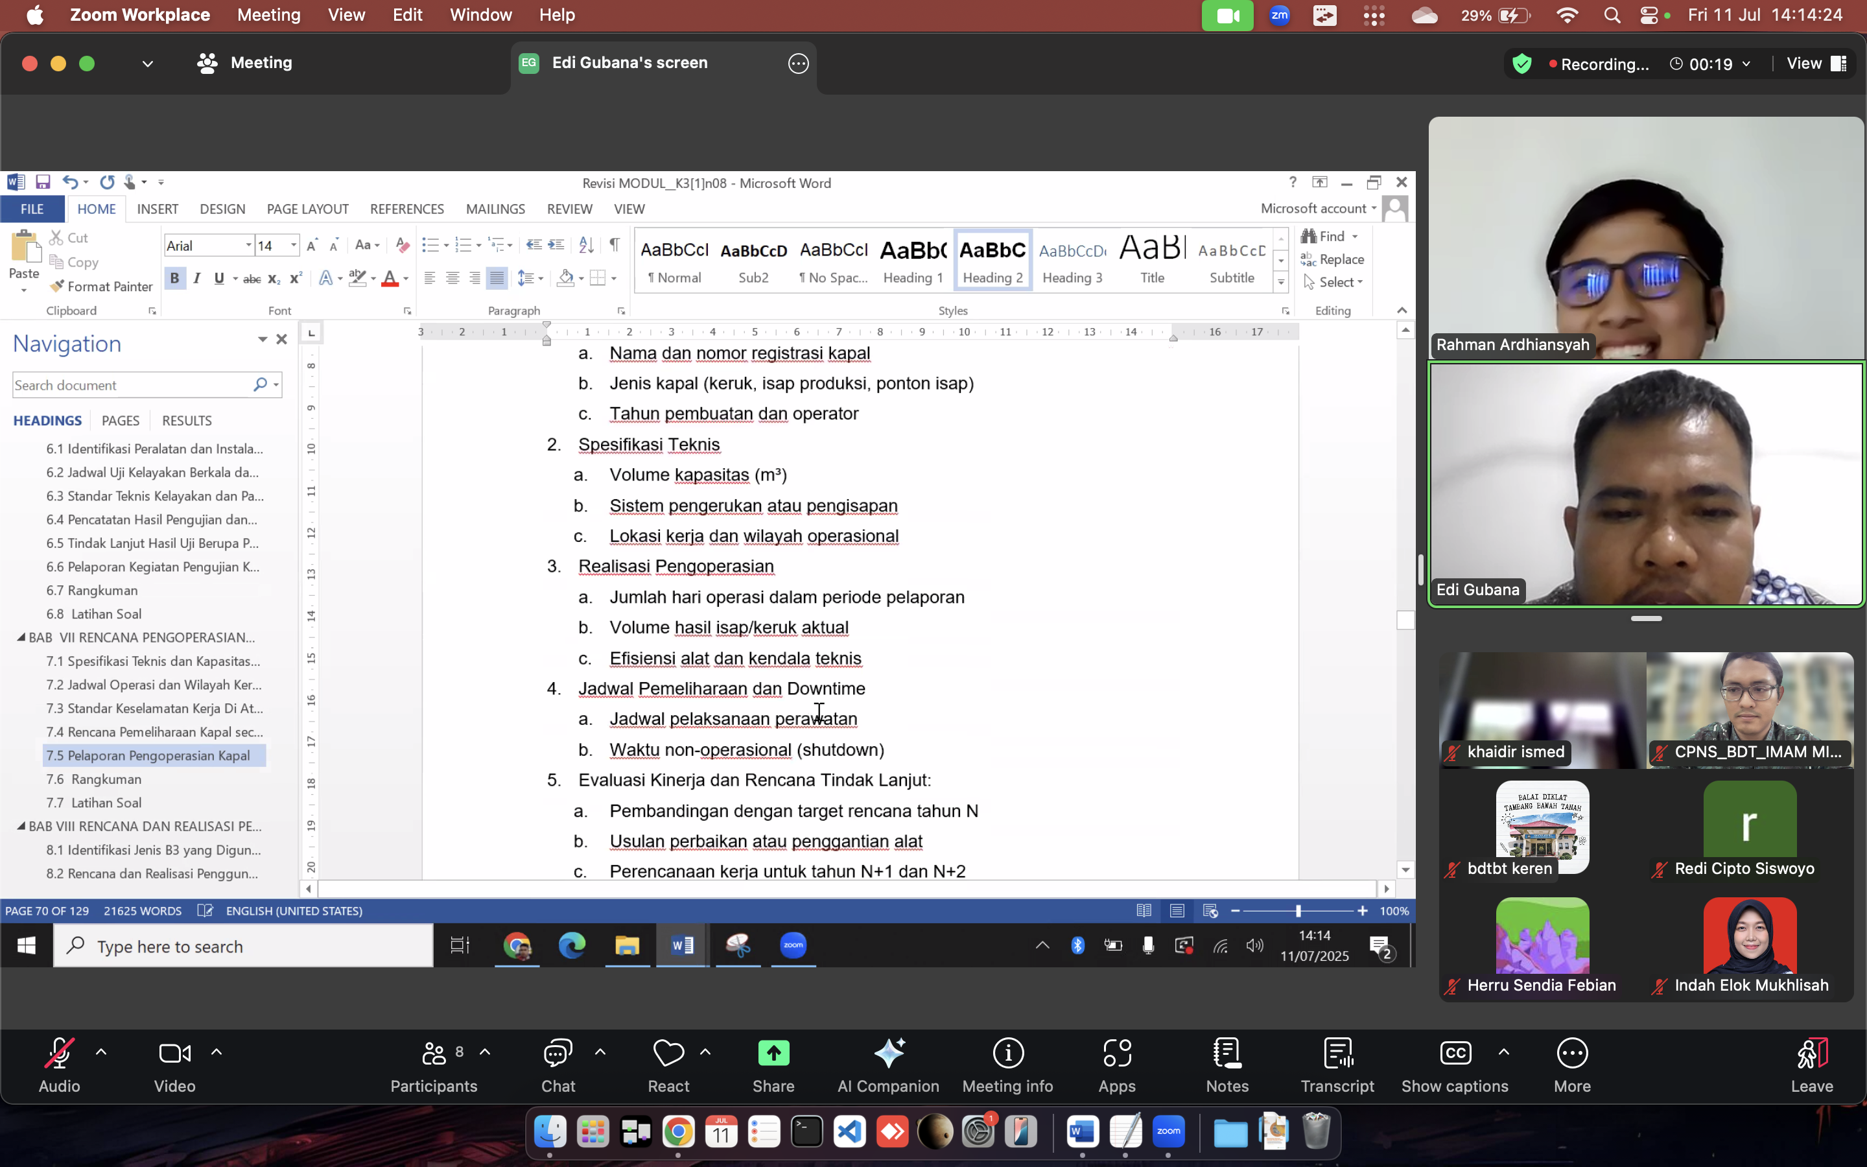Expand Participants options arrow
Image resolution: width=1867 pixels, height=1167 pixels.
[x=486, y=1052]
